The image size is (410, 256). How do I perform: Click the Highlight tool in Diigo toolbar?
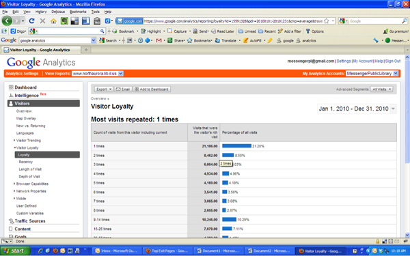tap(151, 31)
